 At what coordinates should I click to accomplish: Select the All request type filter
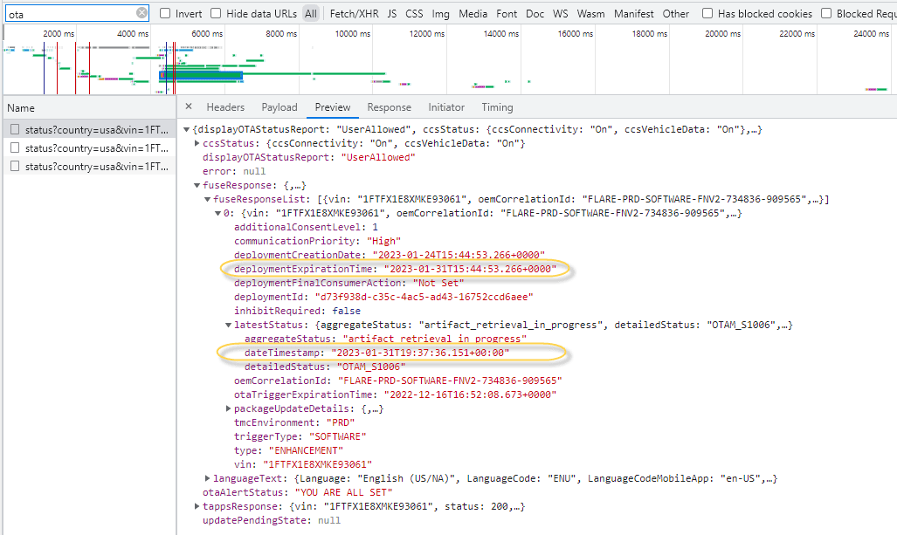point(311,14)
